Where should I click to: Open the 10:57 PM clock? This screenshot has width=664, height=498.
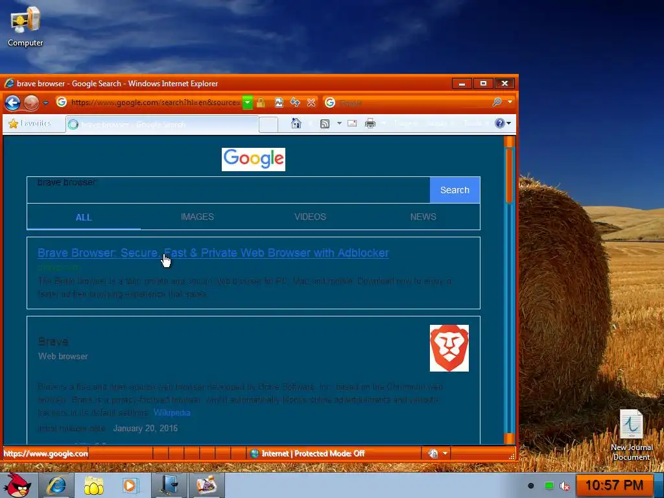[x=614, y=485]
